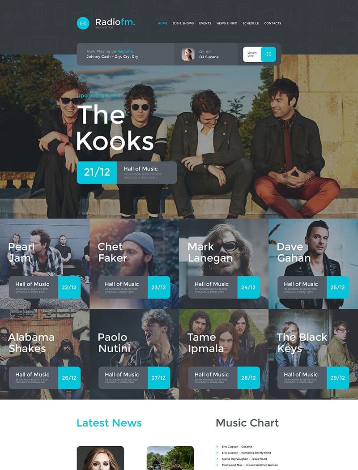Viewport: 358px width, 470px height.
Task: Open the Tame Ipmala event card
Action: (223, 355)
